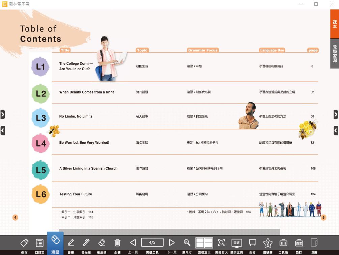Switch to the 課本 side tab
This screenshot has width=339, height=255.
click(335, 24)
